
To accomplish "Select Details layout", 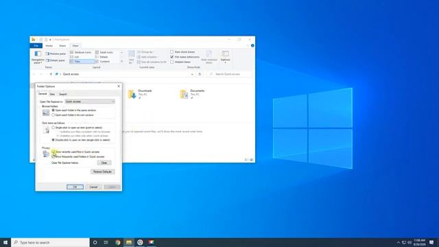I will click(102, 57).
